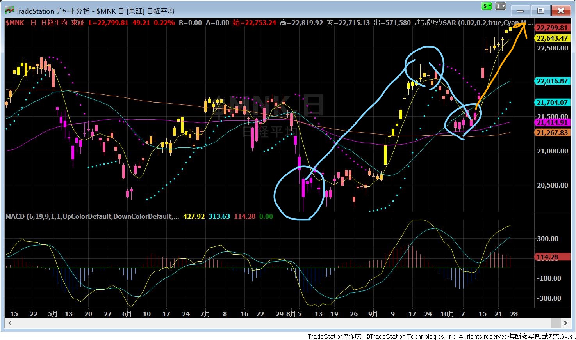The width and height of the screenshot is (576, 340).
Task: Click the cyan '21,704.07' price axis tag
Action: 552,103
